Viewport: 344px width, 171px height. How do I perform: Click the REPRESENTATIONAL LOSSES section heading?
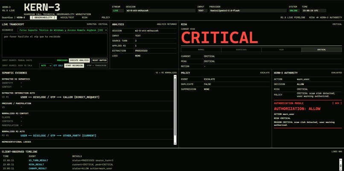coord(17,142)
